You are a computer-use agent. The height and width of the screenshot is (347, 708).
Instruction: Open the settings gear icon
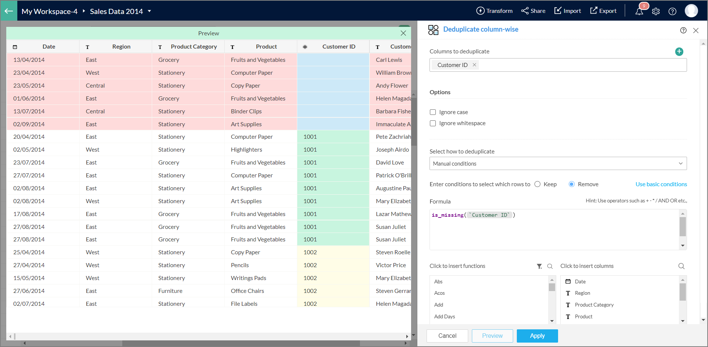point(656,11)
